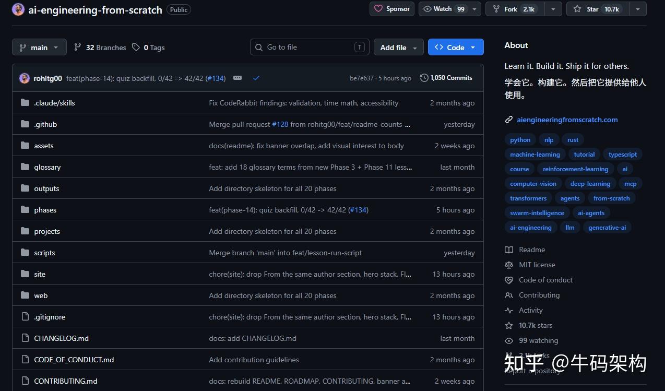This screenshot has height=391, width=665.
Task: Open commit hash be7e637
Action: coord(362,78)
